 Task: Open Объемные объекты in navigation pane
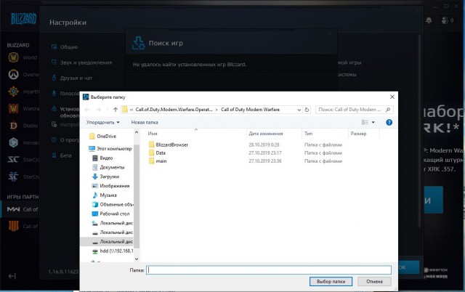[x=113, y=205]
